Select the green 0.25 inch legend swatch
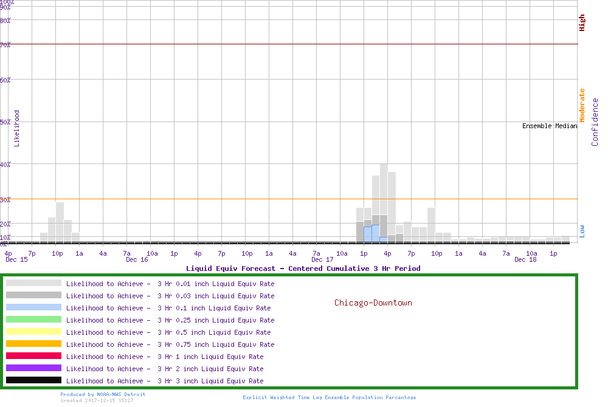 33,320
